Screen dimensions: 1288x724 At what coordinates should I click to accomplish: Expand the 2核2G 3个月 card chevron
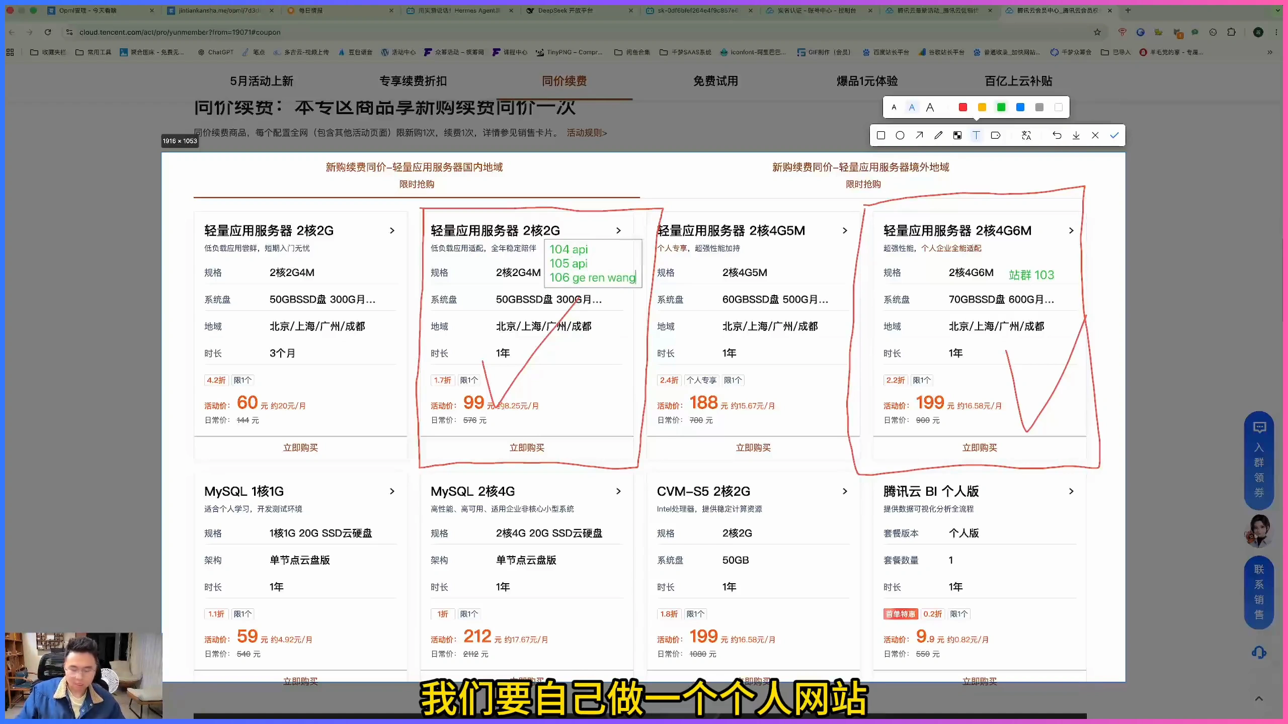point(392,230)
